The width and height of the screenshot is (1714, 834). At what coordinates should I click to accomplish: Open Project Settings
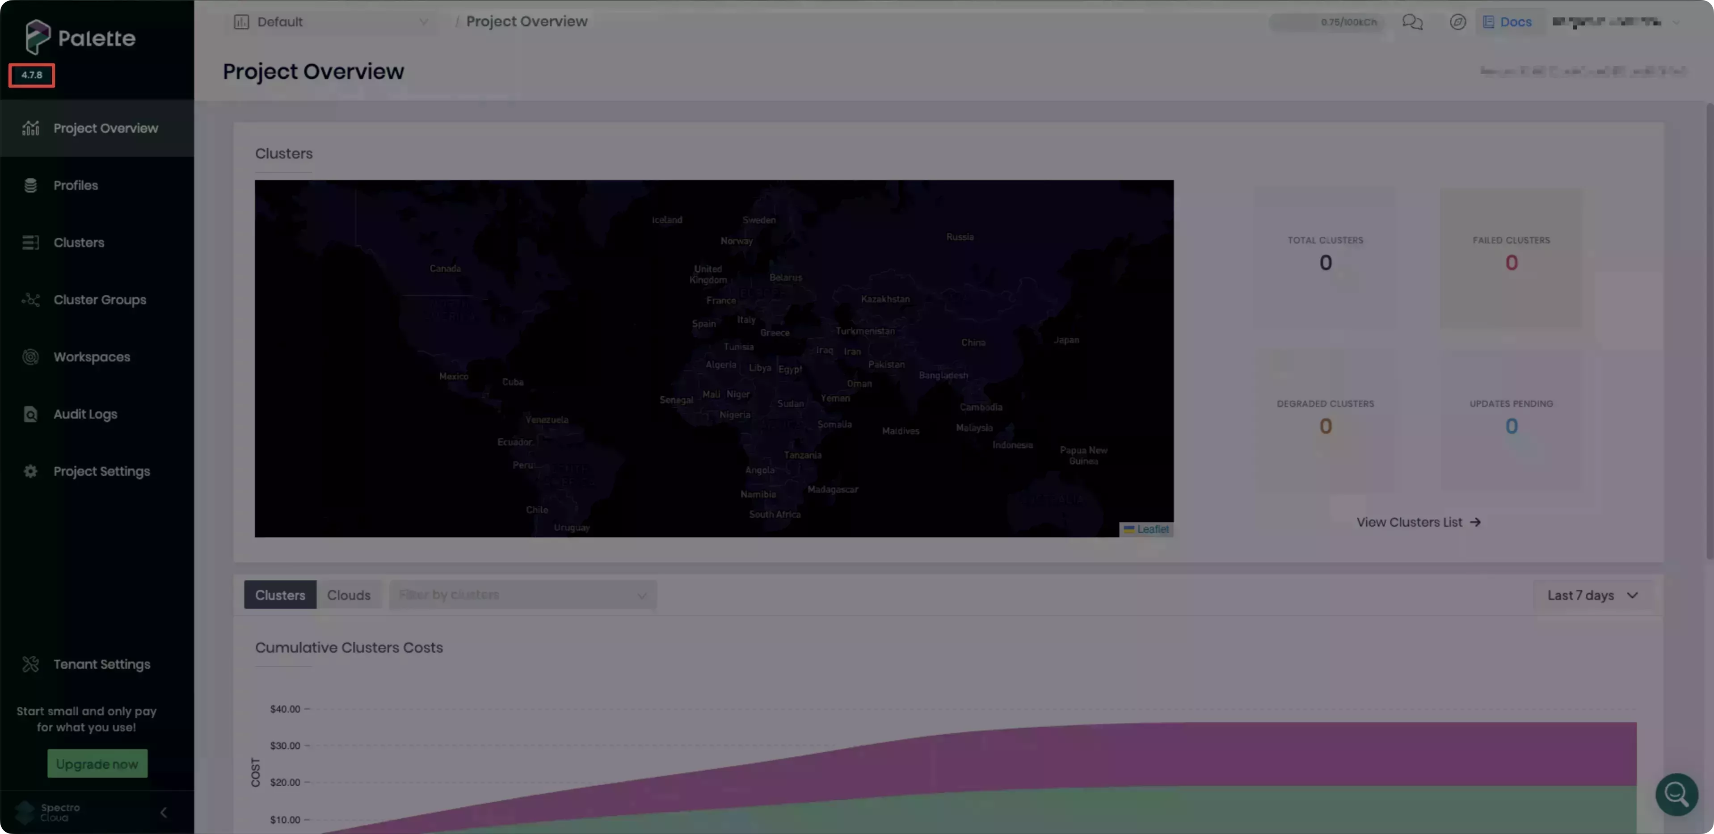coord(101,471)
